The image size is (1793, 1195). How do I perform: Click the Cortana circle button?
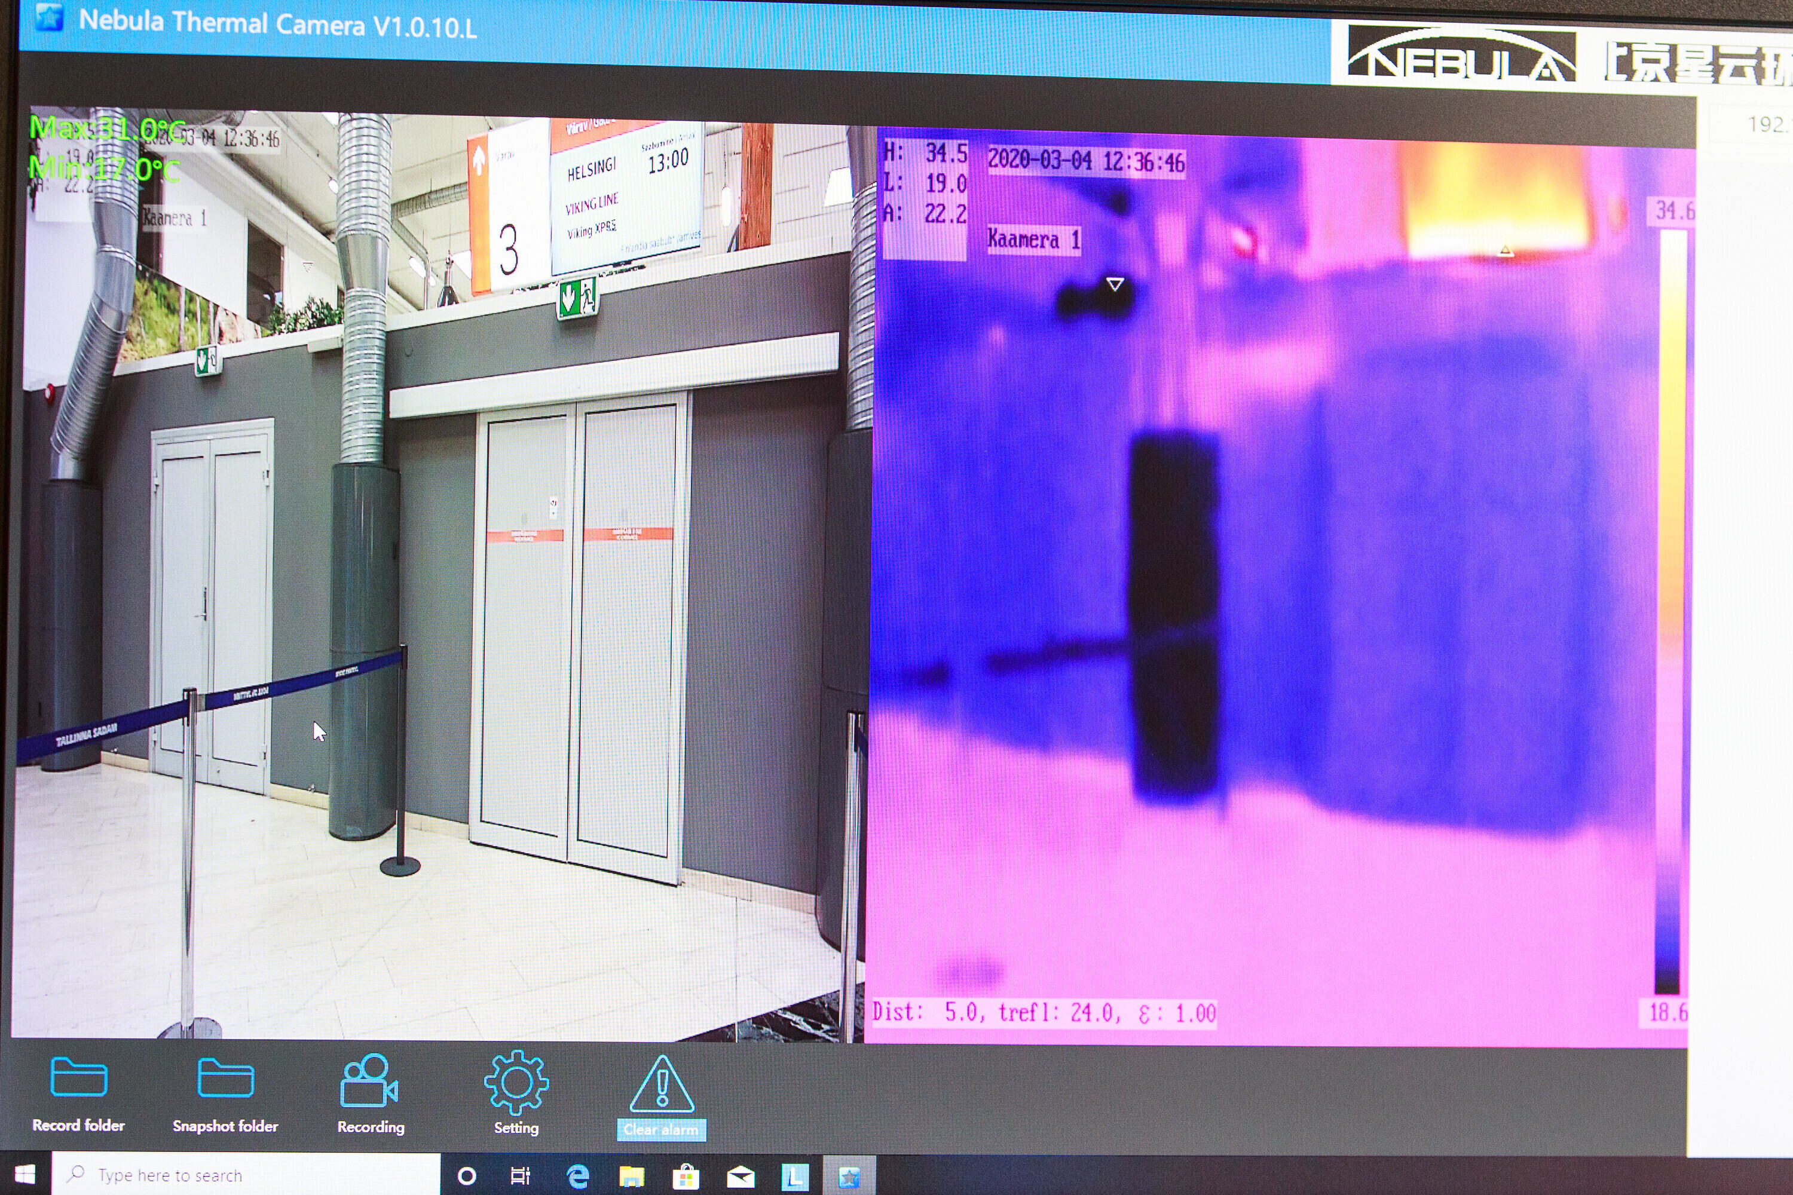click(x=467, y=1176)
